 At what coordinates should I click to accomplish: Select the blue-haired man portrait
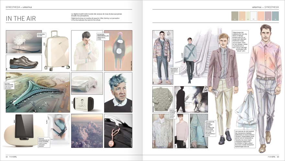pos(118,92)
